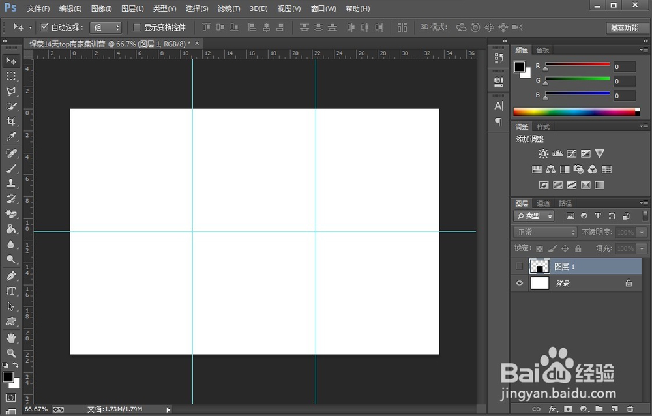Viewport: 652px width, 416px height.
Task: Open the Paragraph panel icon
Action: click(499, 122)
